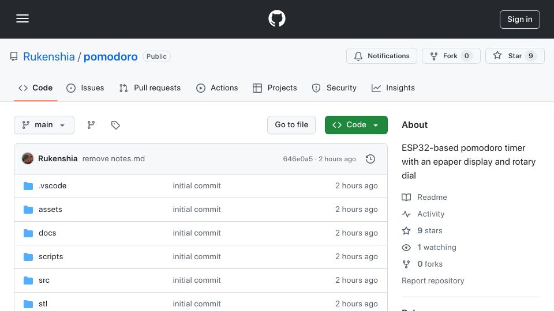Click the GitHub logo
Image resolution: width=554 pixels, height=311 pixels.
pos(276,18)
